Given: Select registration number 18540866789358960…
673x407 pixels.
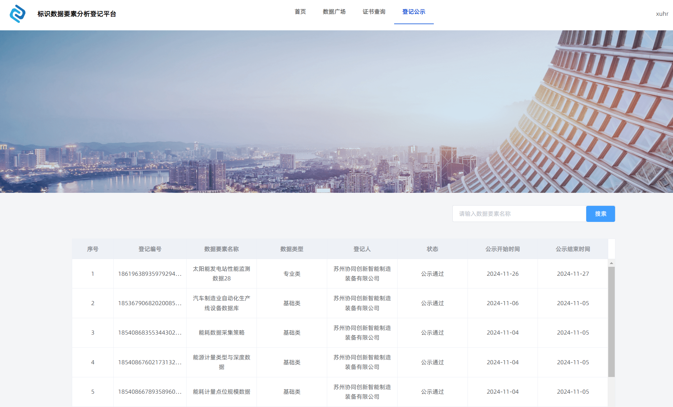Looking at the screenshot, I should (150, 392).
